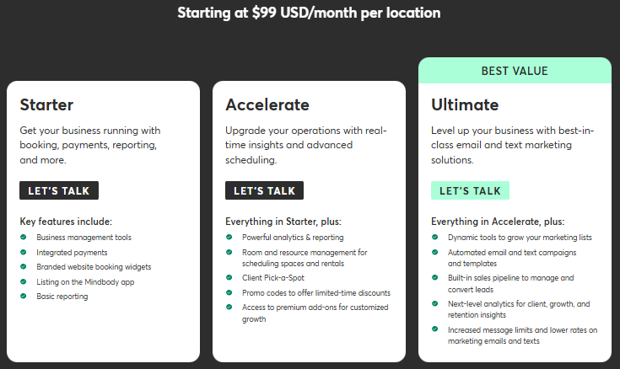Screen dimensions: 620x369
Task: Select the Starter plan heading
Action: (x=46, y=105)
